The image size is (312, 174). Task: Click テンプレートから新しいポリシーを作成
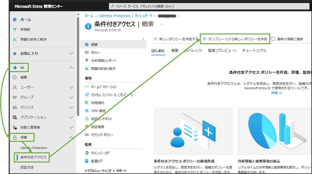coord(235,39)
